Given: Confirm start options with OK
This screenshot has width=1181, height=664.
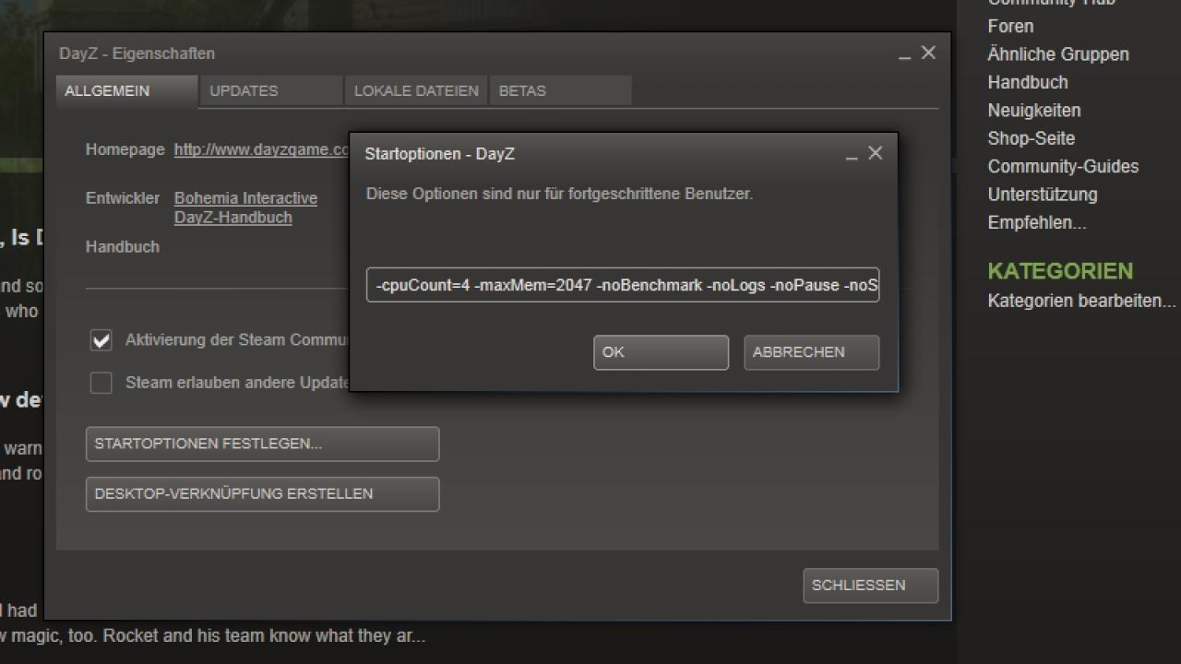Looking at the screenshot, I should point(661,352).
